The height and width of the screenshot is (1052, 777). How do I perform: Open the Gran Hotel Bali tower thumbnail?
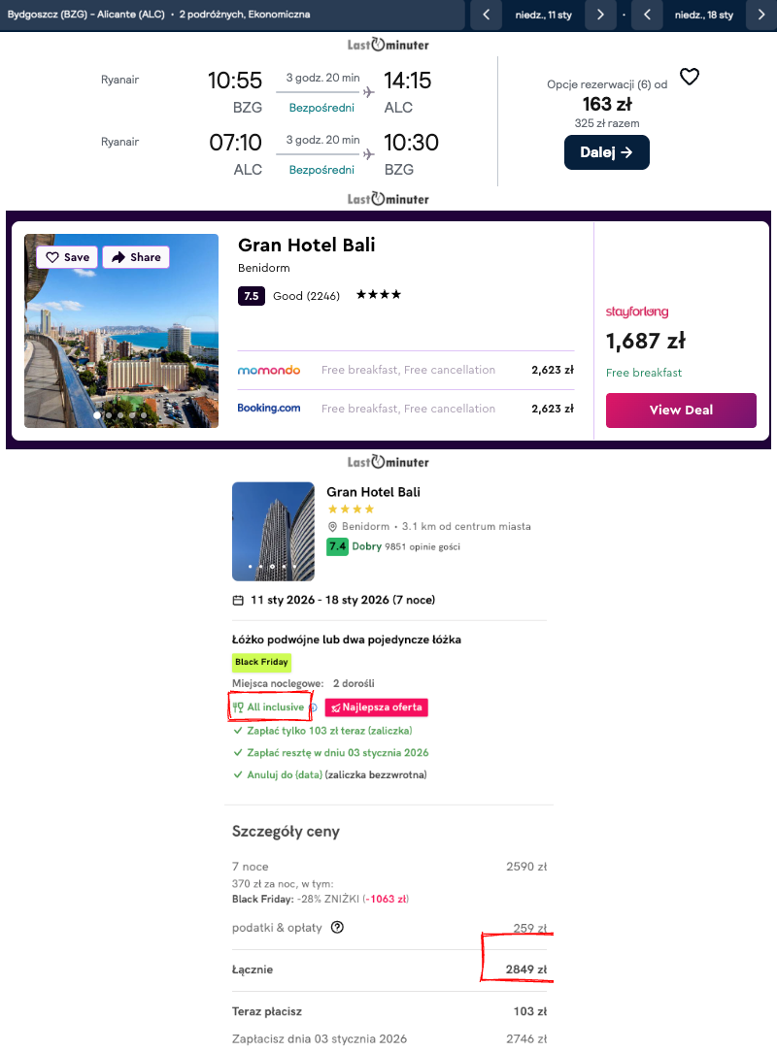273,531
